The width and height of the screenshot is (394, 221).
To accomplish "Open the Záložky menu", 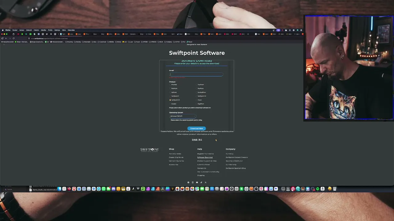I will [x=43, y=30].
